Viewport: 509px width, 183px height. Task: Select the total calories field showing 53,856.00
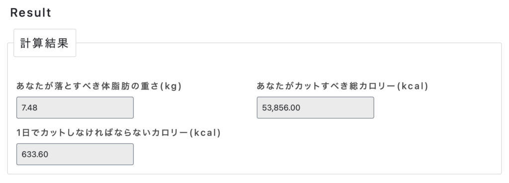point(315,107)
